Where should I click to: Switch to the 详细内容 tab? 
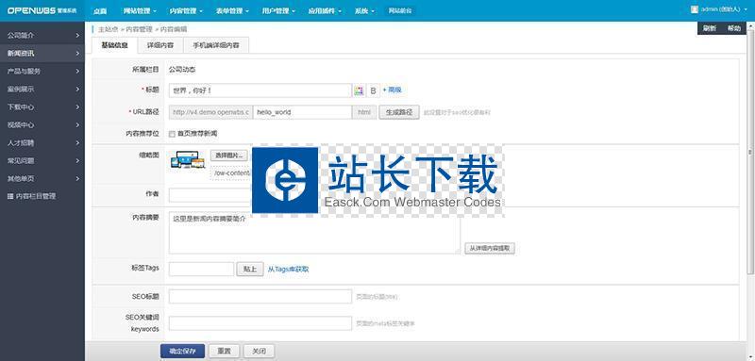(160, 45)
